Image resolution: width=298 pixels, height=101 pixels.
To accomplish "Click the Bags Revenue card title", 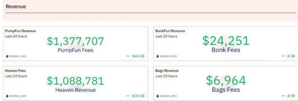I will click(x=167, y=71).
